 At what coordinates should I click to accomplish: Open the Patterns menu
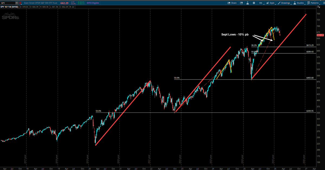313,3
